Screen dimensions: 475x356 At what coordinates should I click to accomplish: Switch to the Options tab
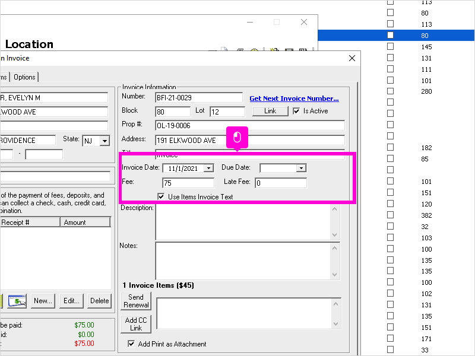(24, 77)
